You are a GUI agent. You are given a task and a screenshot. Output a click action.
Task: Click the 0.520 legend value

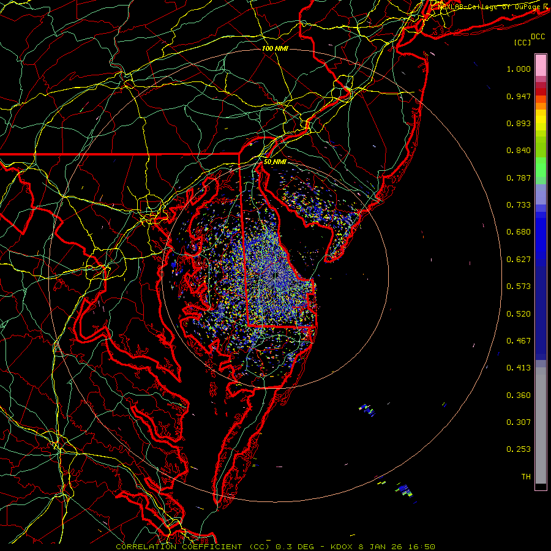click(519, 314)
